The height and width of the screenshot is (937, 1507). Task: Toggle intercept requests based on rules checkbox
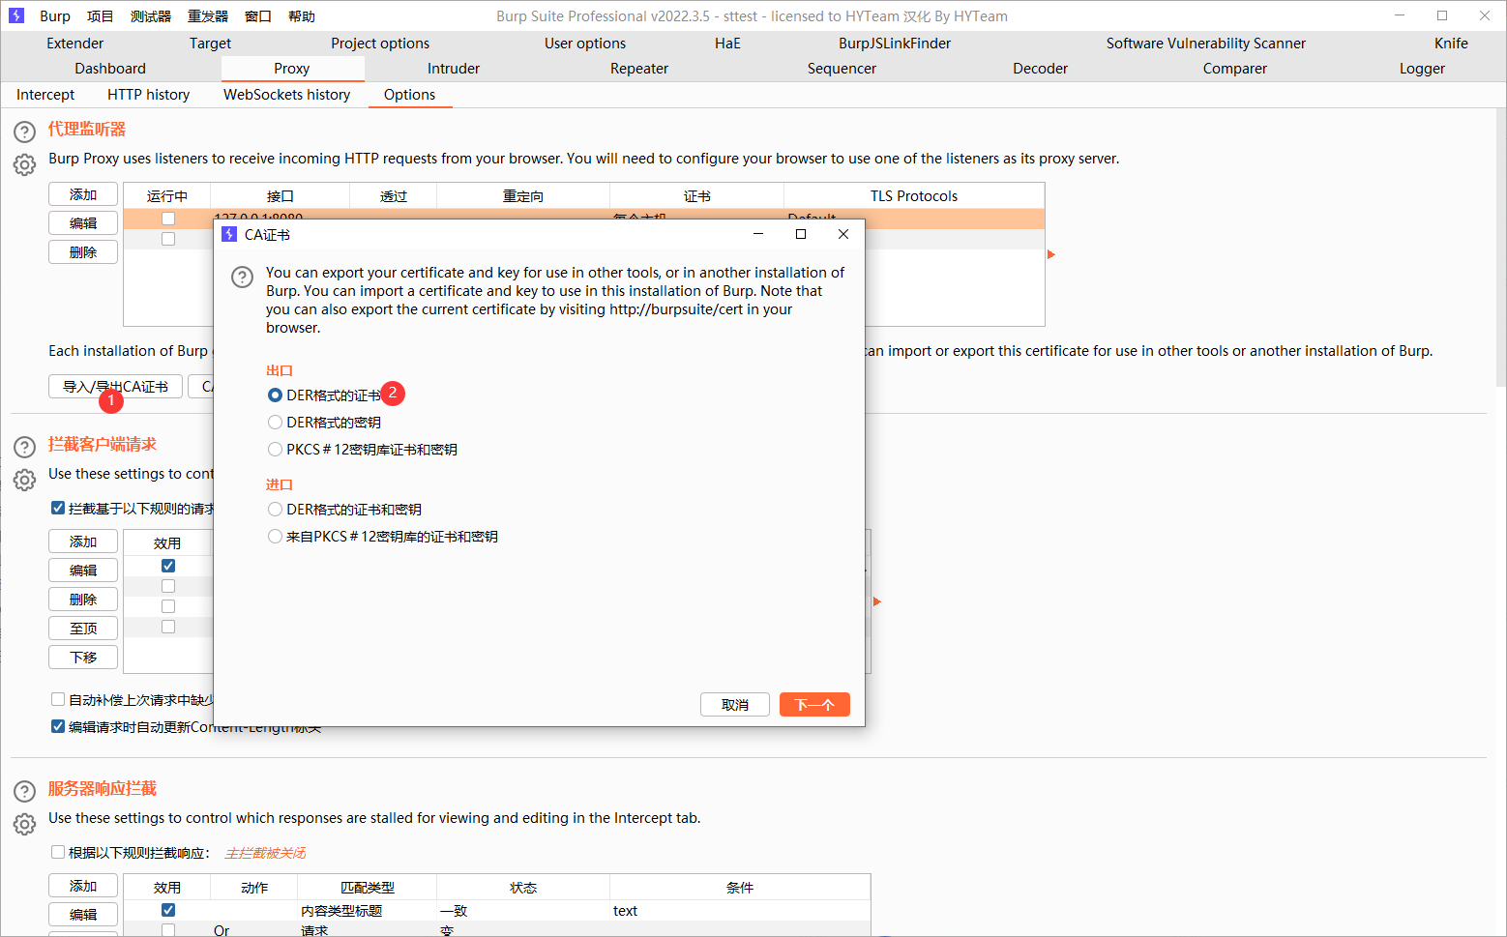point(58,508)
